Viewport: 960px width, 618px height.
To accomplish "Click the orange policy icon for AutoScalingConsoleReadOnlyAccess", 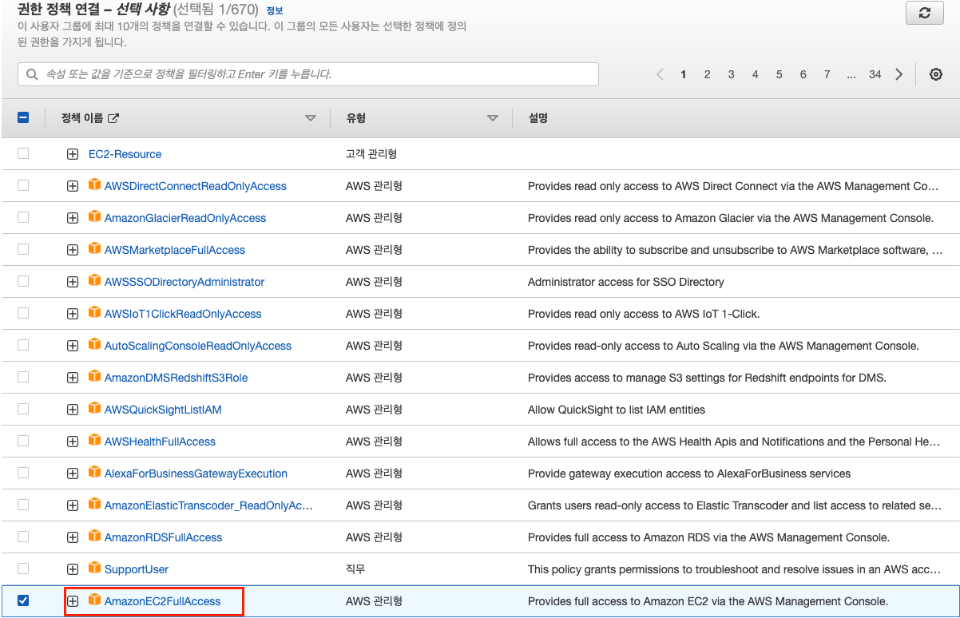I will tap(94, 345).
